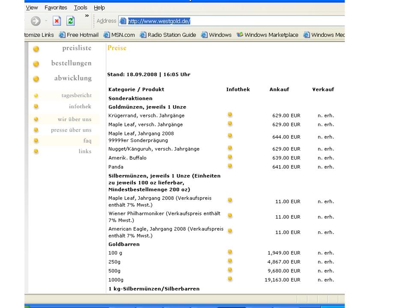Click the Ankauf column header
The image size is (411, 308).
[279, 89]
